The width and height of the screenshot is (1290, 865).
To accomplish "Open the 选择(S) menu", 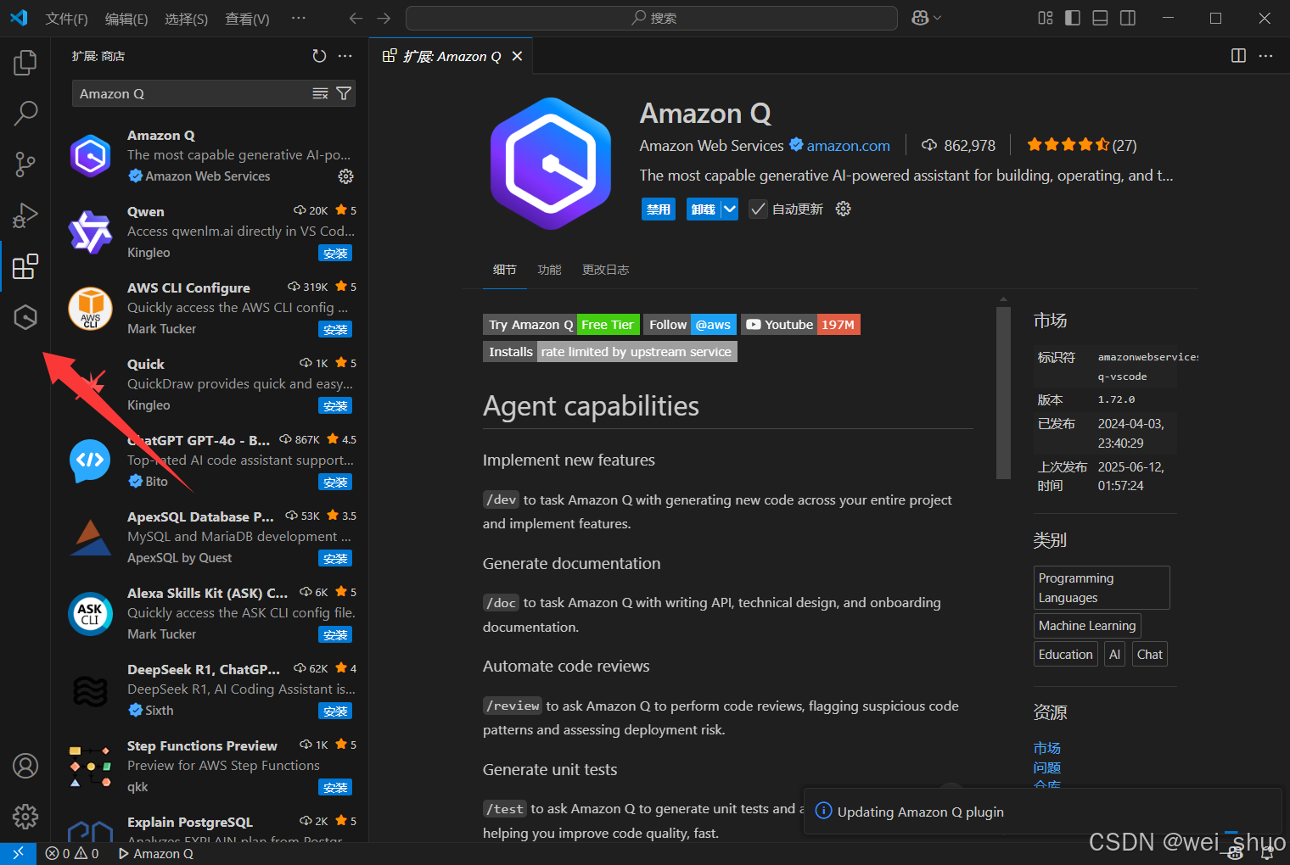I will pyautogui.click(x=186, y=19).
